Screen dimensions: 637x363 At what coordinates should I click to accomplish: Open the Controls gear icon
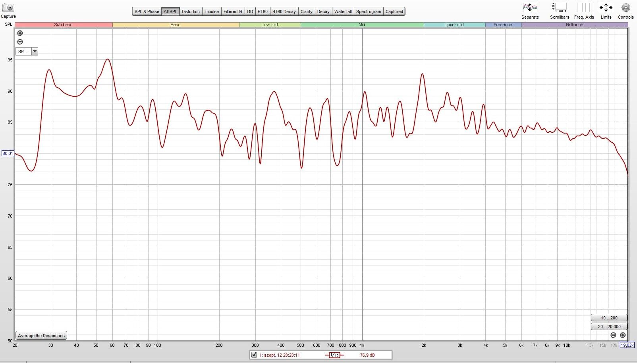tap(626, 8)
